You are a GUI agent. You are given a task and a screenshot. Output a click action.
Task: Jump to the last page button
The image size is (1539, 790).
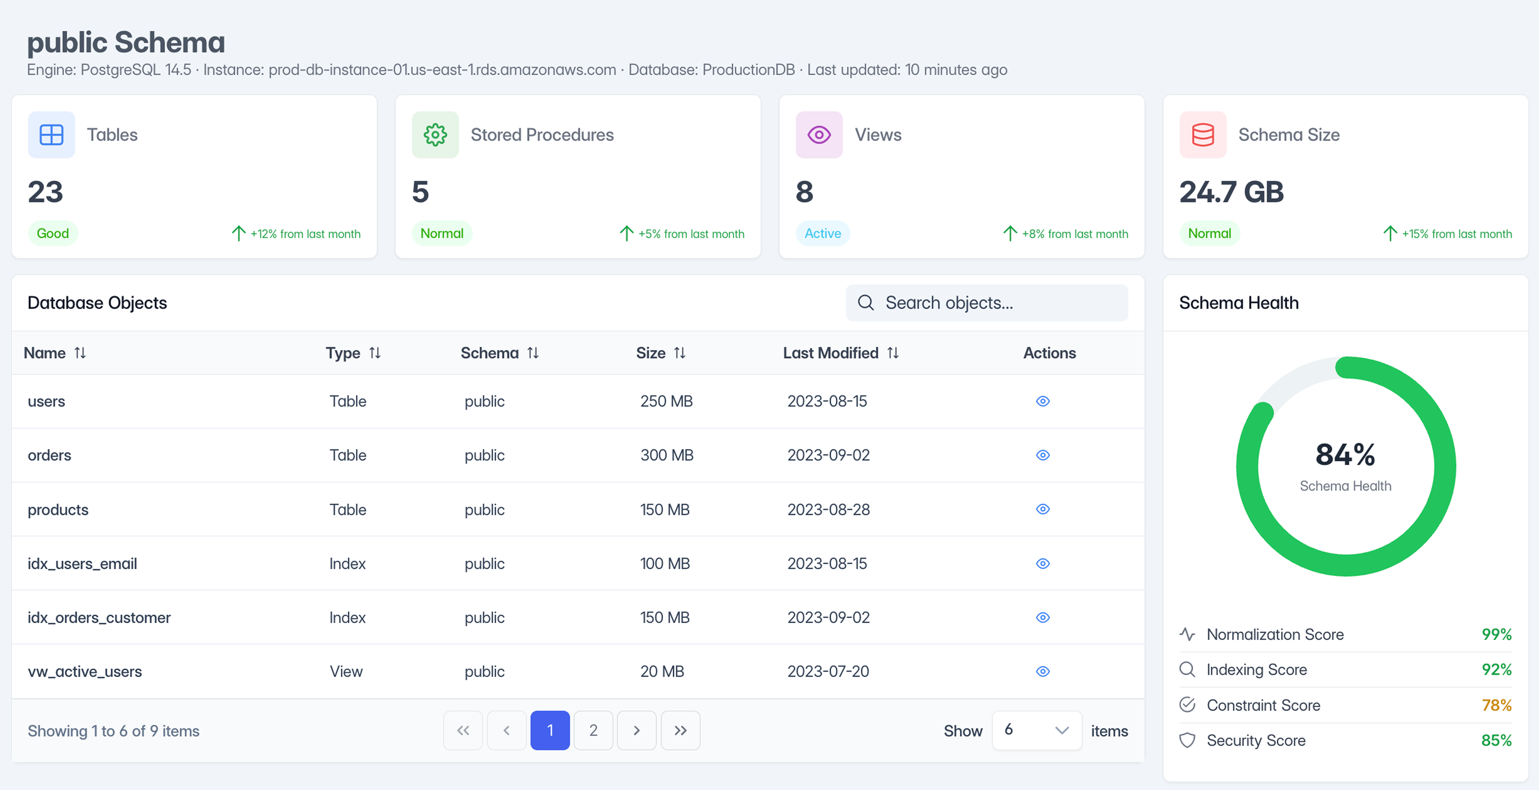pos(680,730)
